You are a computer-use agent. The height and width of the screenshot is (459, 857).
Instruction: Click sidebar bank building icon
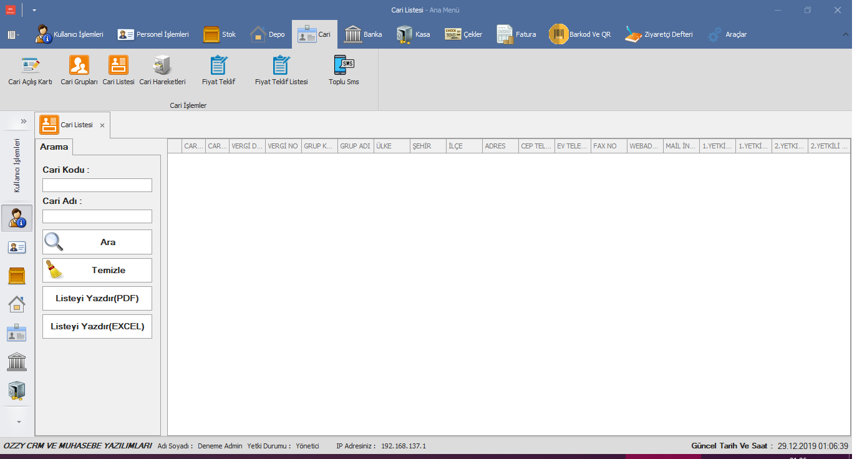(17, 362)
